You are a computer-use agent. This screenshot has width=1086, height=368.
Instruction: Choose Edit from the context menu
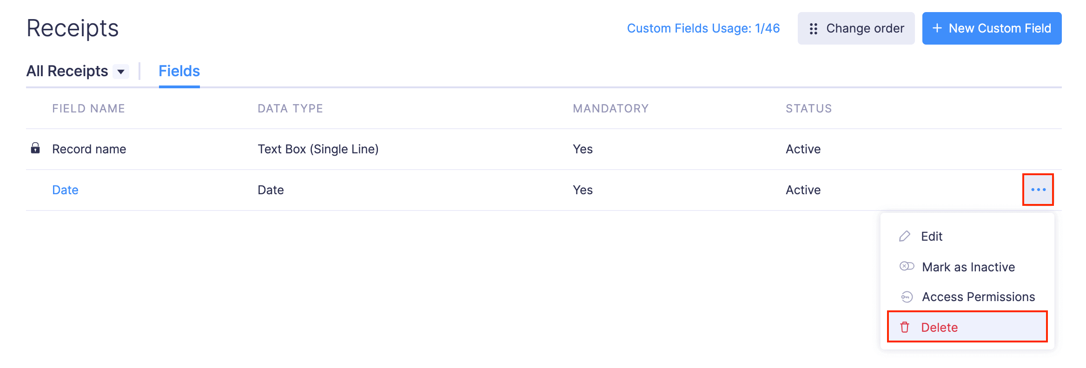coord(932,237)
